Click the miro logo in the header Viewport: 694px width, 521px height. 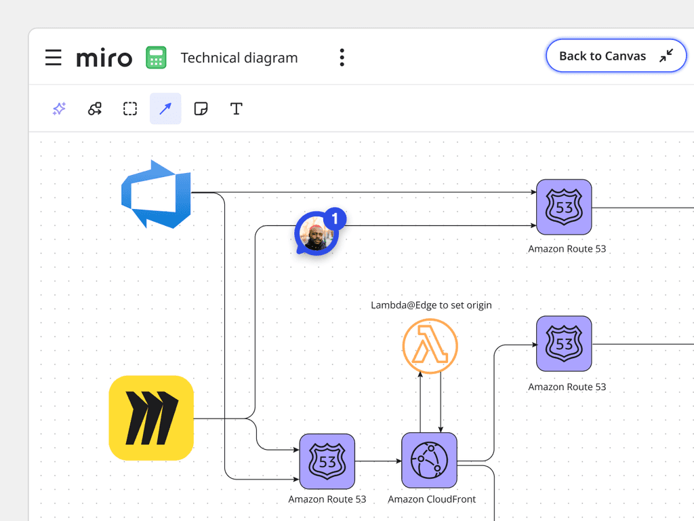(104, 58)
